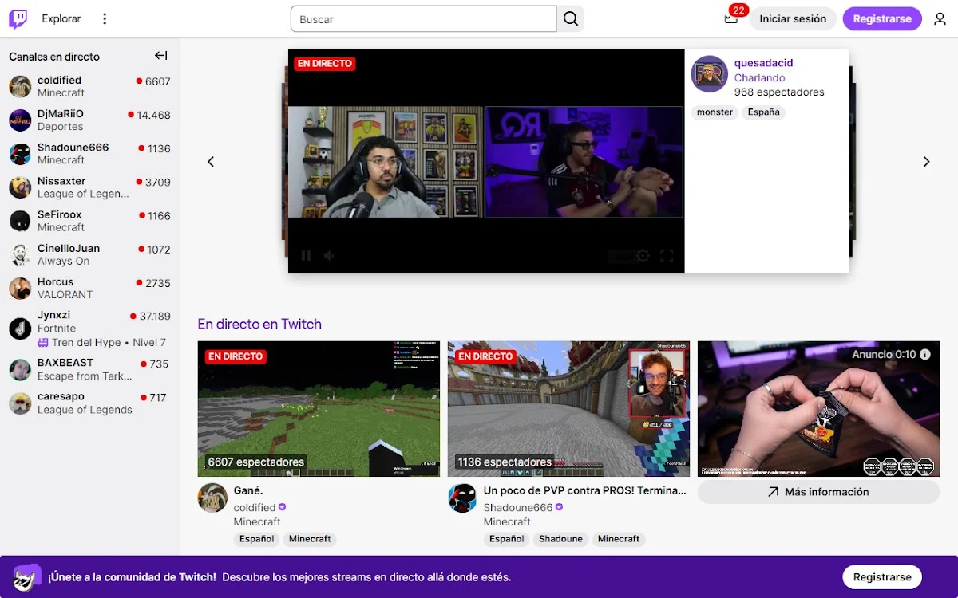The width and height of the screenshot is (958, 598).
Task: Select the monster tag on featured stream
Action: pos(715,112)
